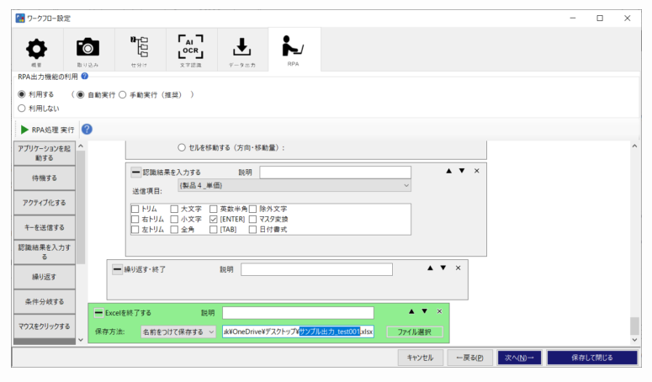Toggle the [TAB] checkbox
Viewport: 652px width, 382px height.
[214, 230]
